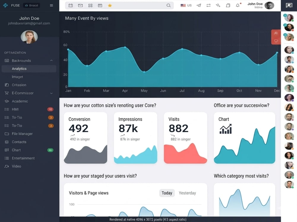Click the red users icon on chart
This screenshot has height=222, width=297.
tap(276, 33)
